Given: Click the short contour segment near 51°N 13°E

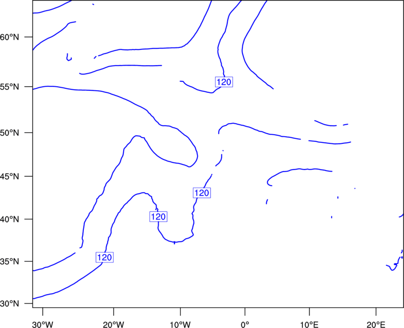Looking at the screenshot, I should (x=326, y=123).
